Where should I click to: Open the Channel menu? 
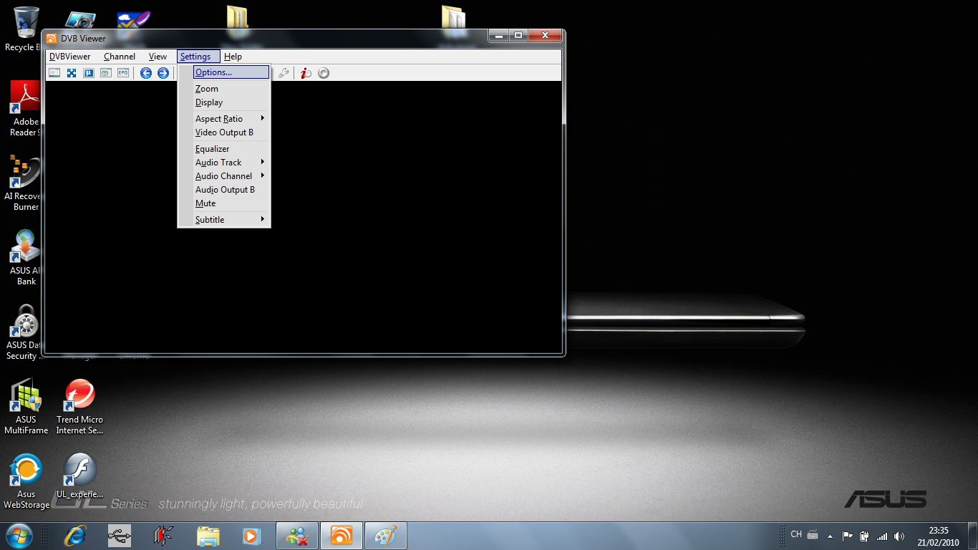[120, 57]
